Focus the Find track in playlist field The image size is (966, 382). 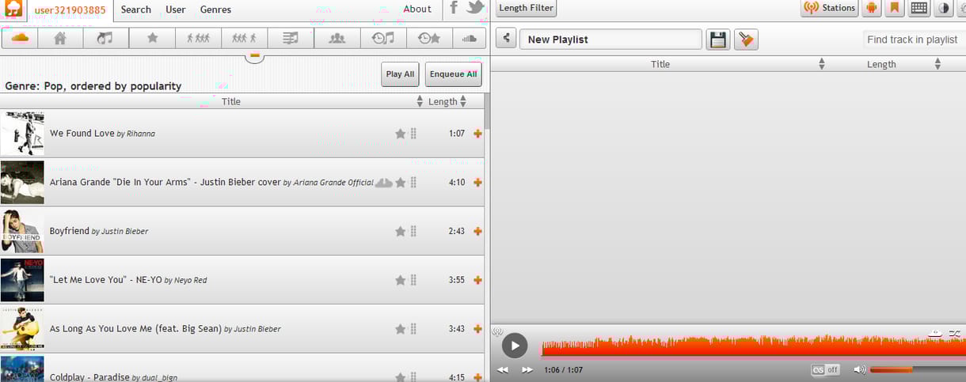913,40
